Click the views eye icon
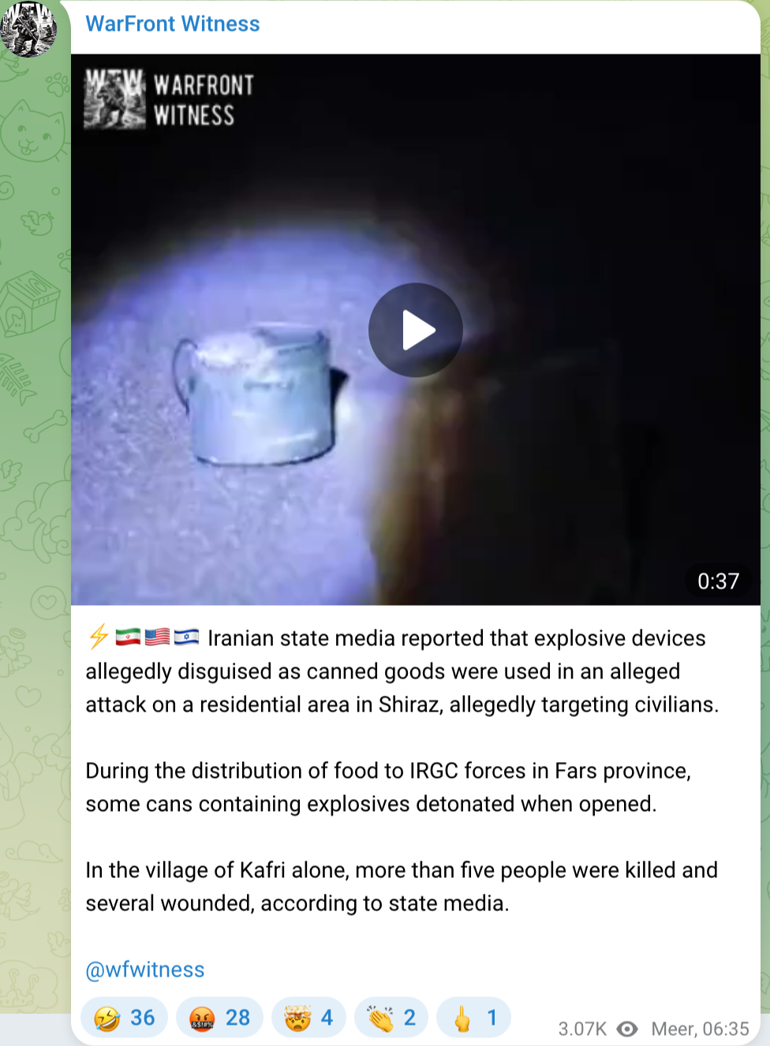This screenshot has height=1046, width=770. point(627,1029)
